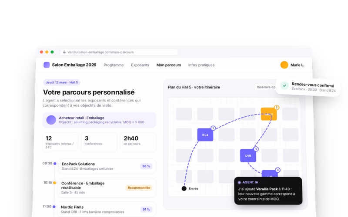Click the AGENT IA message bubble
This screenshot has width=348, height=217.
(x=268, y=191)
